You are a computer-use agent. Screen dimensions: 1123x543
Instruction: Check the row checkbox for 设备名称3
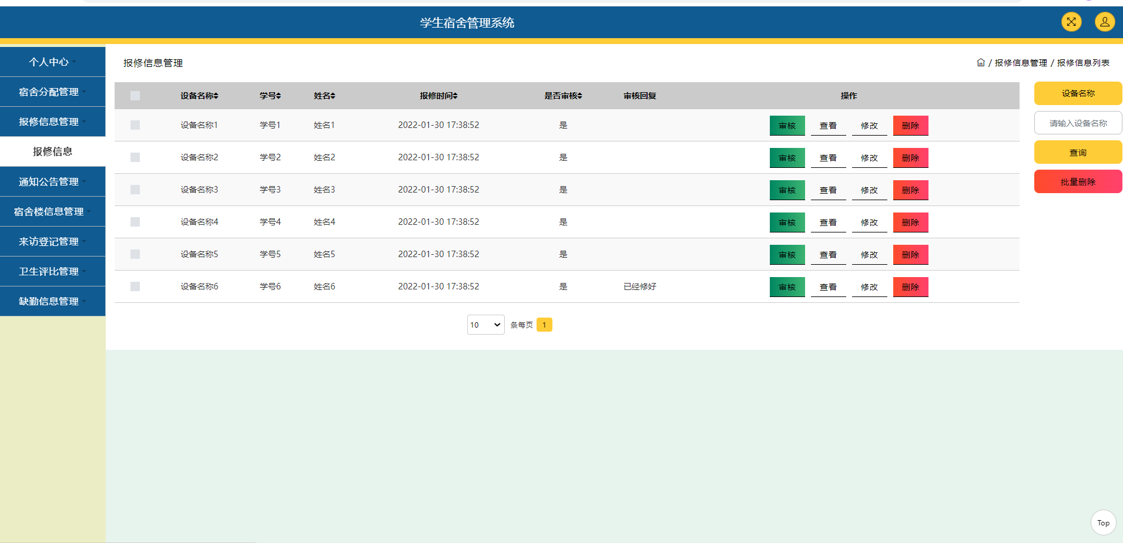[x=135, y=190]
